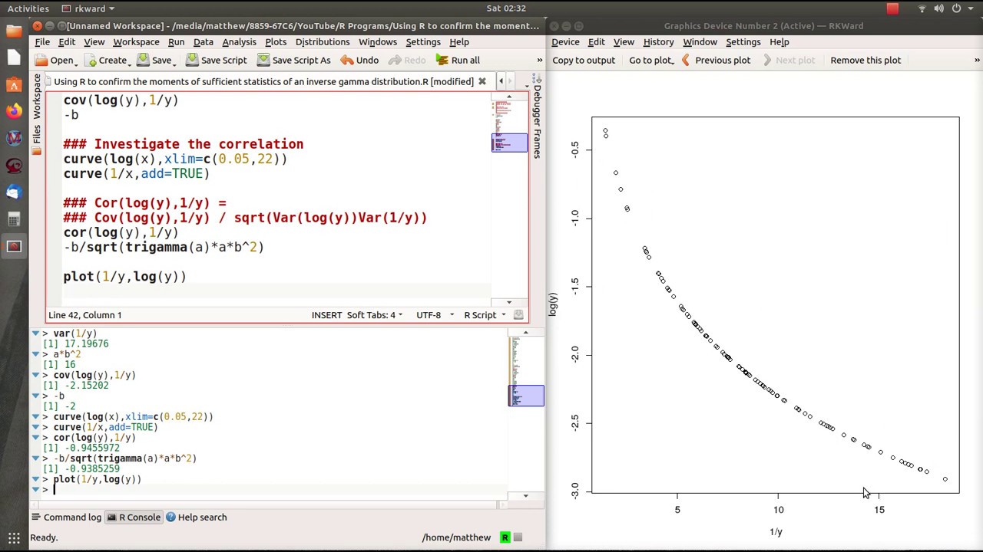Click the console minimap highlighted region
This screenshot has height=552, width=983.
coord(526,396)
